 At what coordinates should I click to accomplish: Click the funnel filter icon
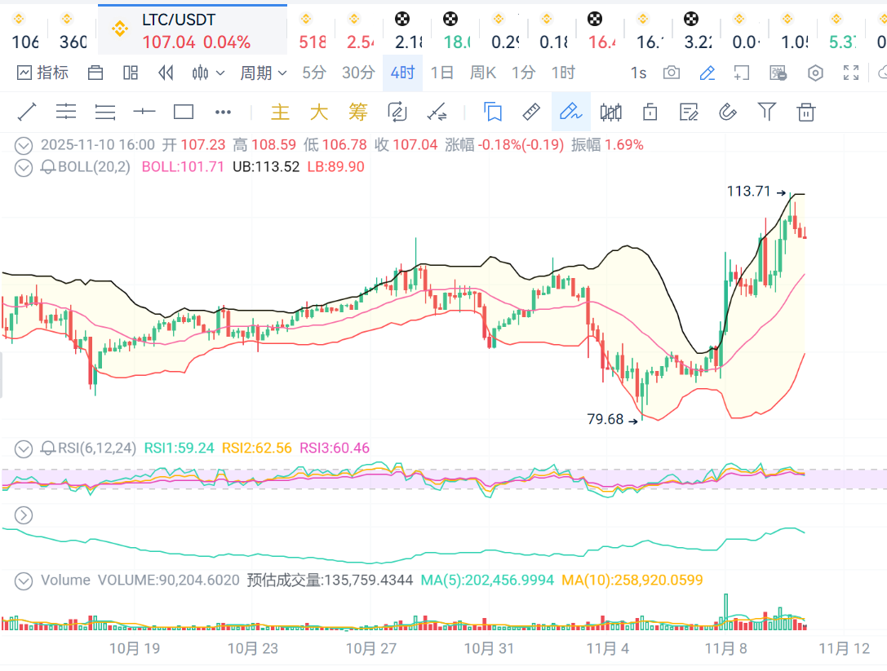point(767,112)
